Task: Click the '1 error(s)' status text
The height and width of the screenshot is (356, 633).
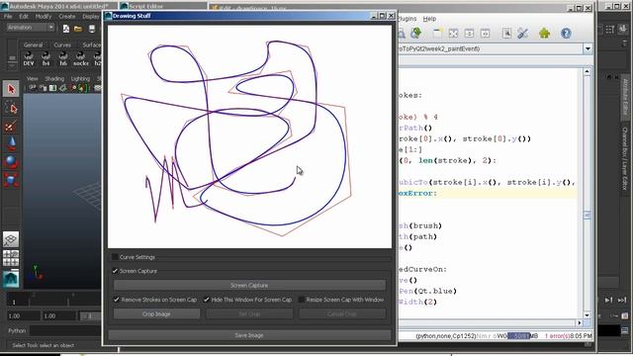Action: pyautogui.click(x=557, y=336)
